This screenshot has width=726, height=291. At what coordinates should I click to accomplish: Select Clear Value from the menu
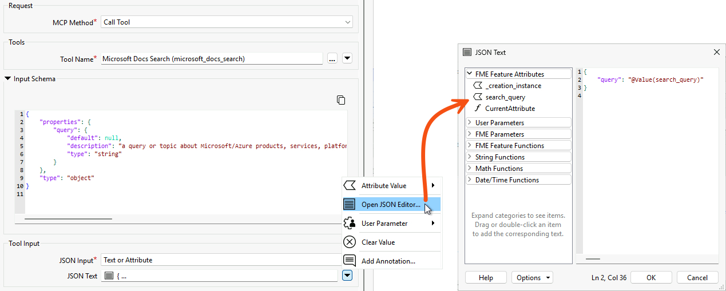[x=391, y=242]
